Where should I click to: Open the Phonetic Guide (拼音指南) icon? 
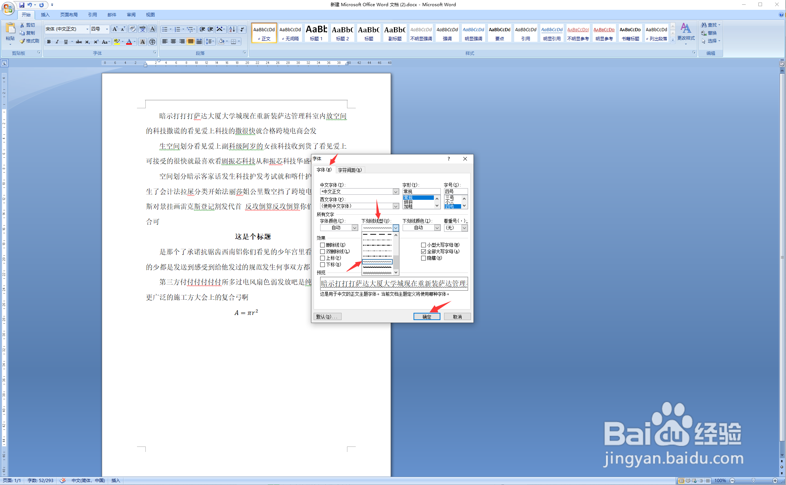[142, 29]
